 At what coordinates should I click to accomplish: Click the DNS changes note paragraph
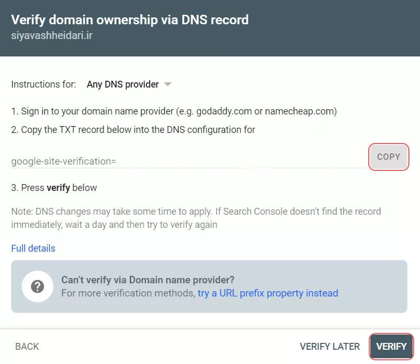tap(195, 218)
